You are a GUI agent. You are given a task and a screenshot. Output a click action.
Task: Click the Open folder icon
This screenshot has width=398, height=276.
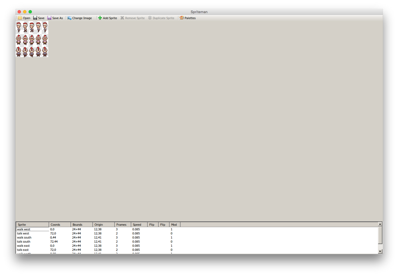point(20,18)
